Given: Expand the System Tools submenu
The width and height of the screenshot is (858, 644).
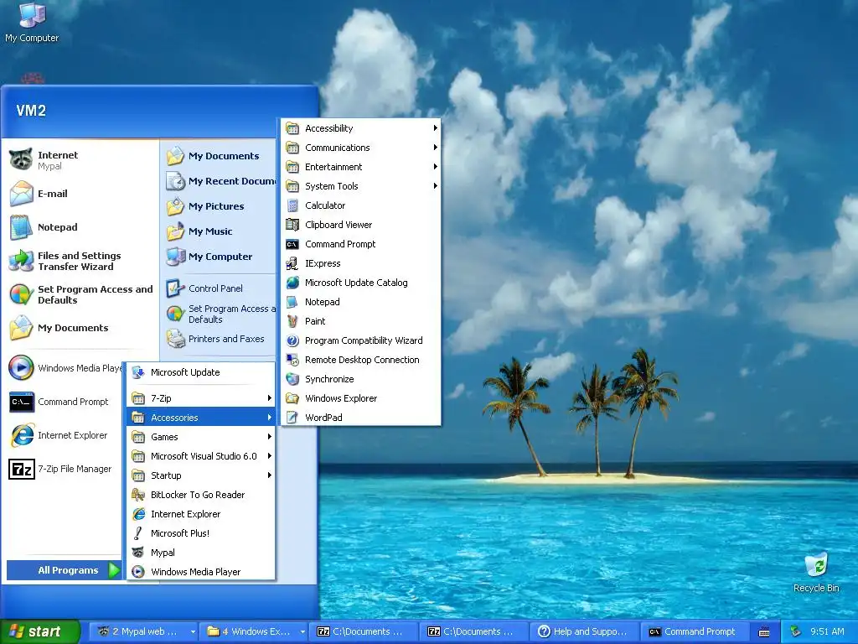Looking at the screenshot, I should [360, 186].
